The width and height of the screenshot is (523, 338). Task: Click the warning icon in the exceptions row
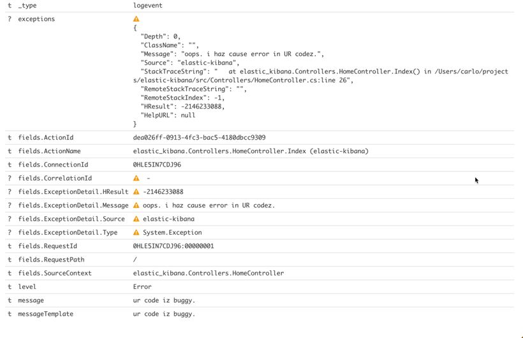pos(136,19)
